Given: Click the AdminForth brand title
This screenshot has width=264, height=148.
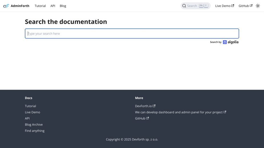Looking at the screenshot, I should (x=20, y=6).
